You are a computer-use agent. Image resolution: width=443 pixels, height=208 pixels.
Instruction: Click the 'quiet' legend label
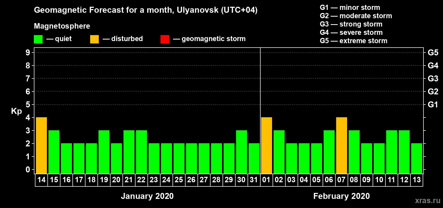pyautogui.click(x=63, y=39)
